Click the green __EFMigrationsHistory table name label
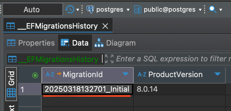The image size is (231, 111). (x=58, y=59)
